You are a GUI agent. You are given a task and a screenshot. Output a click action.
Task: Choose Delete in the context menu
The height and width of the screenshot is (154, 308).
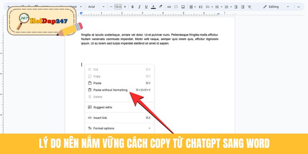(x=119, y=97)
